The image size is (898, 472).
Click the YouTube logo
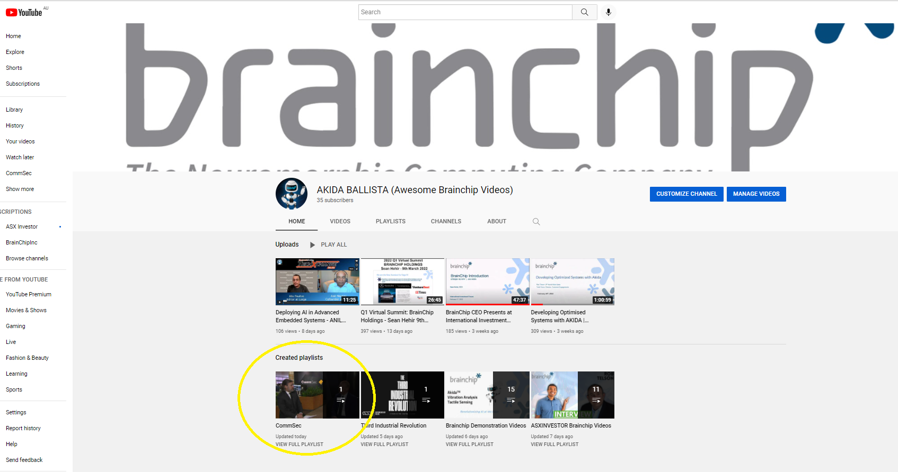24,12
